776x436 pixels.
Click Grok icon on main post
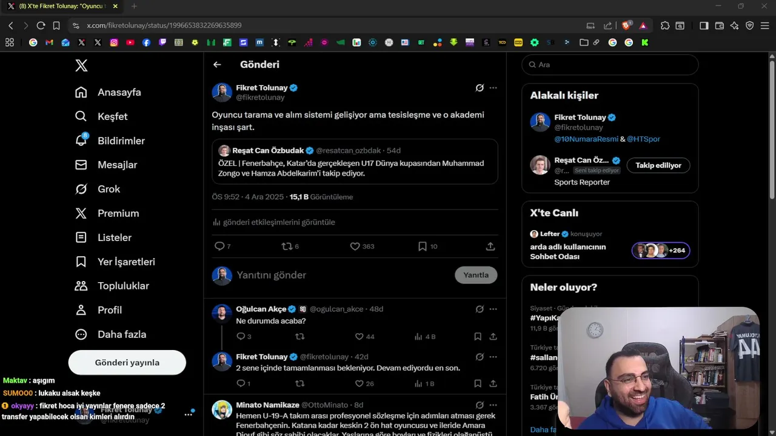click(480, 88)
